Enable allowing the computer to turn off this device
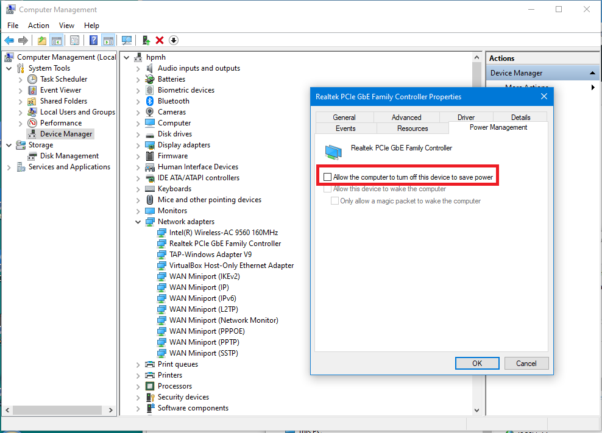The height and width of the screenshot is (433, 602). 327,175
